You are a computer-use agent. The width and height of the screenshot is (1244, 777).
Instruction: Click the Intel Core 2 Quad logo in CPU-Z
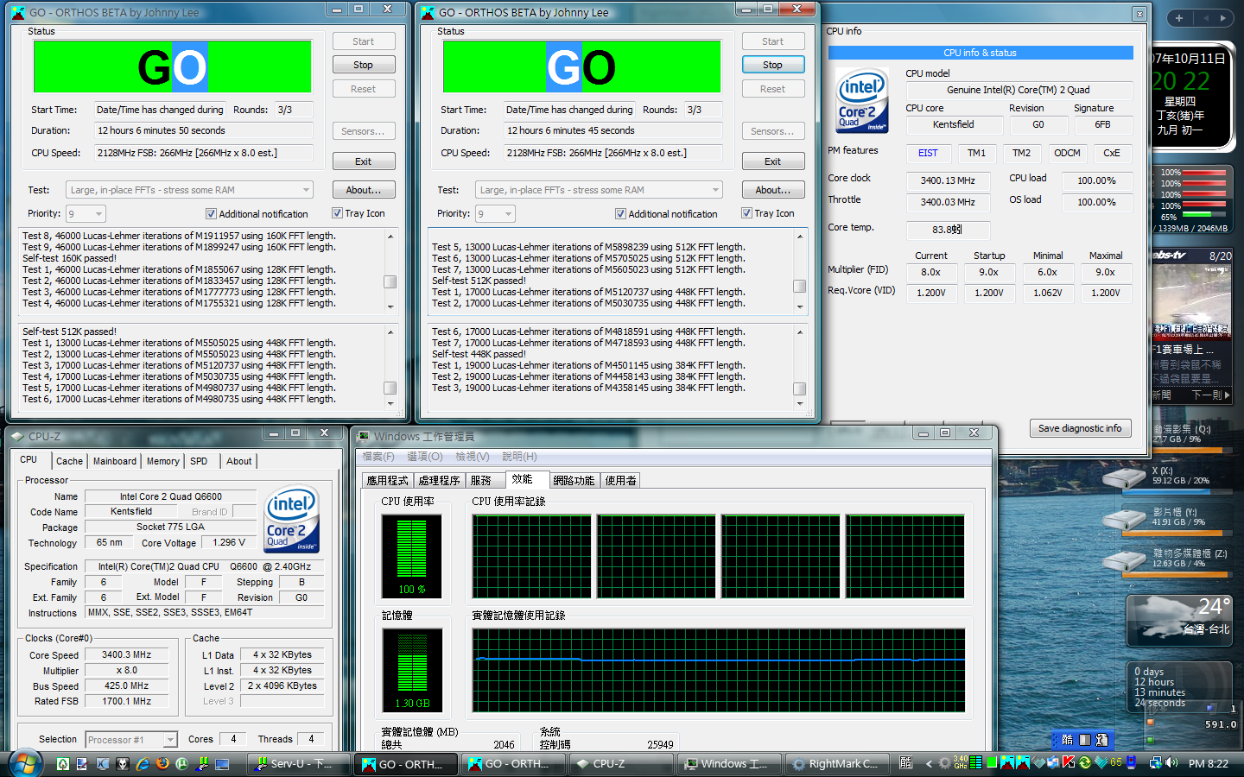coord(291,519)
